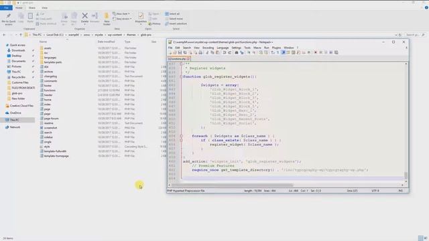Click the Explorer search box
Viewport: 429px width, 241px height.
pyautogui.click(x=416, y=35)
